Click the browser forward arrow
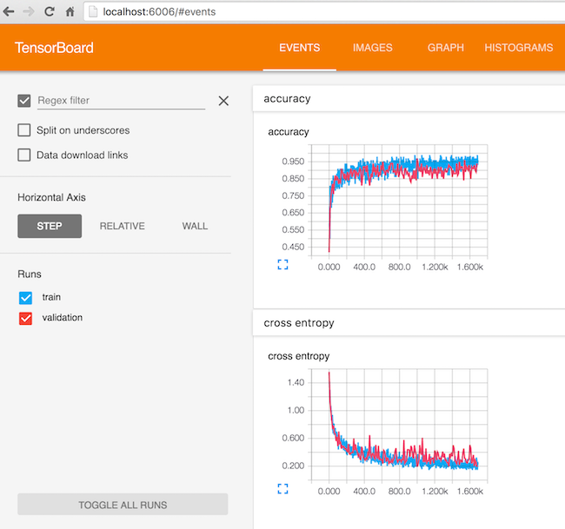This screenshot has height=529, width=565. click(29, 12)
